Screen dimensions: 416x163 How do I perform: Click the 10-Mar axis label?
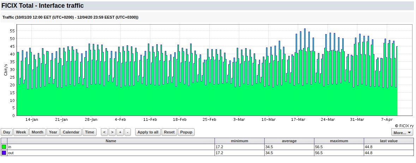pyautogui.click(x=268, y=119)
